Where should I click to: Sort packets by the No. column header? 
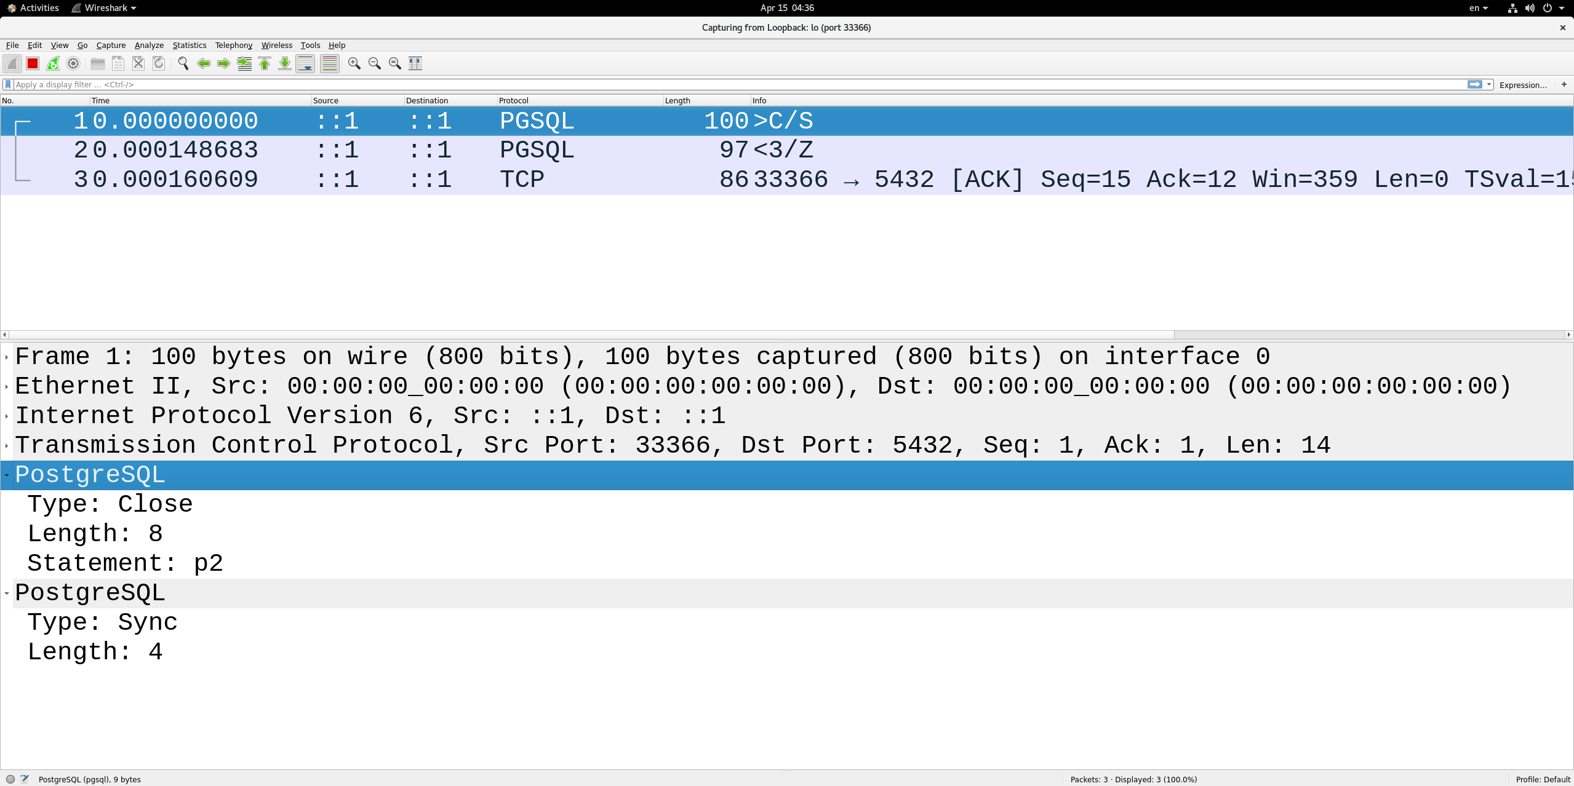[45, 100]
